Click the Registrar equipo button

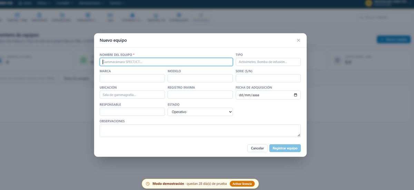(x=285, y=148)
